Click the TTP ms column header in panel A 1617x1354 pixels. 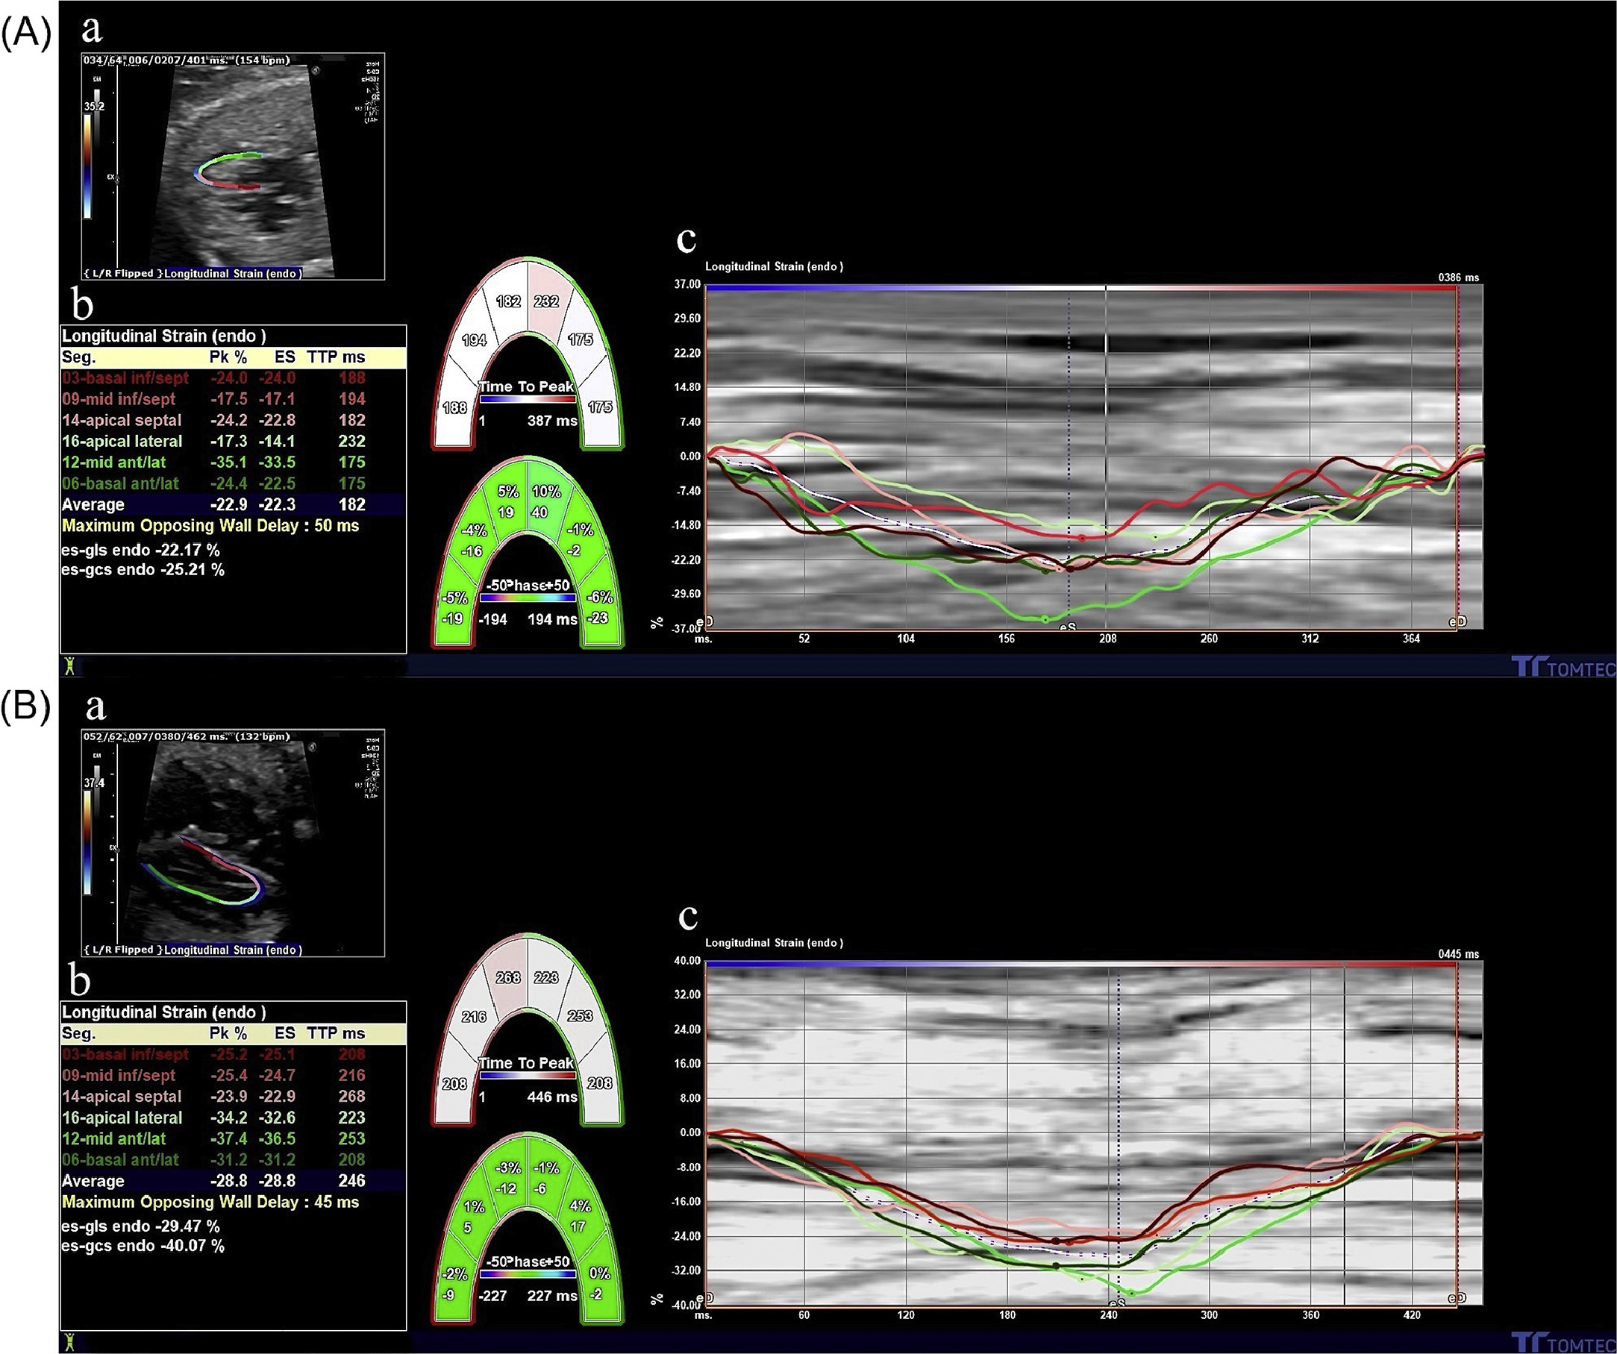tap(336, 357)
